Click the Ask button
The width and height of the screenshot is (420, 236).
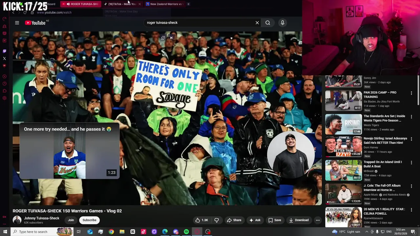coord(255,220)
